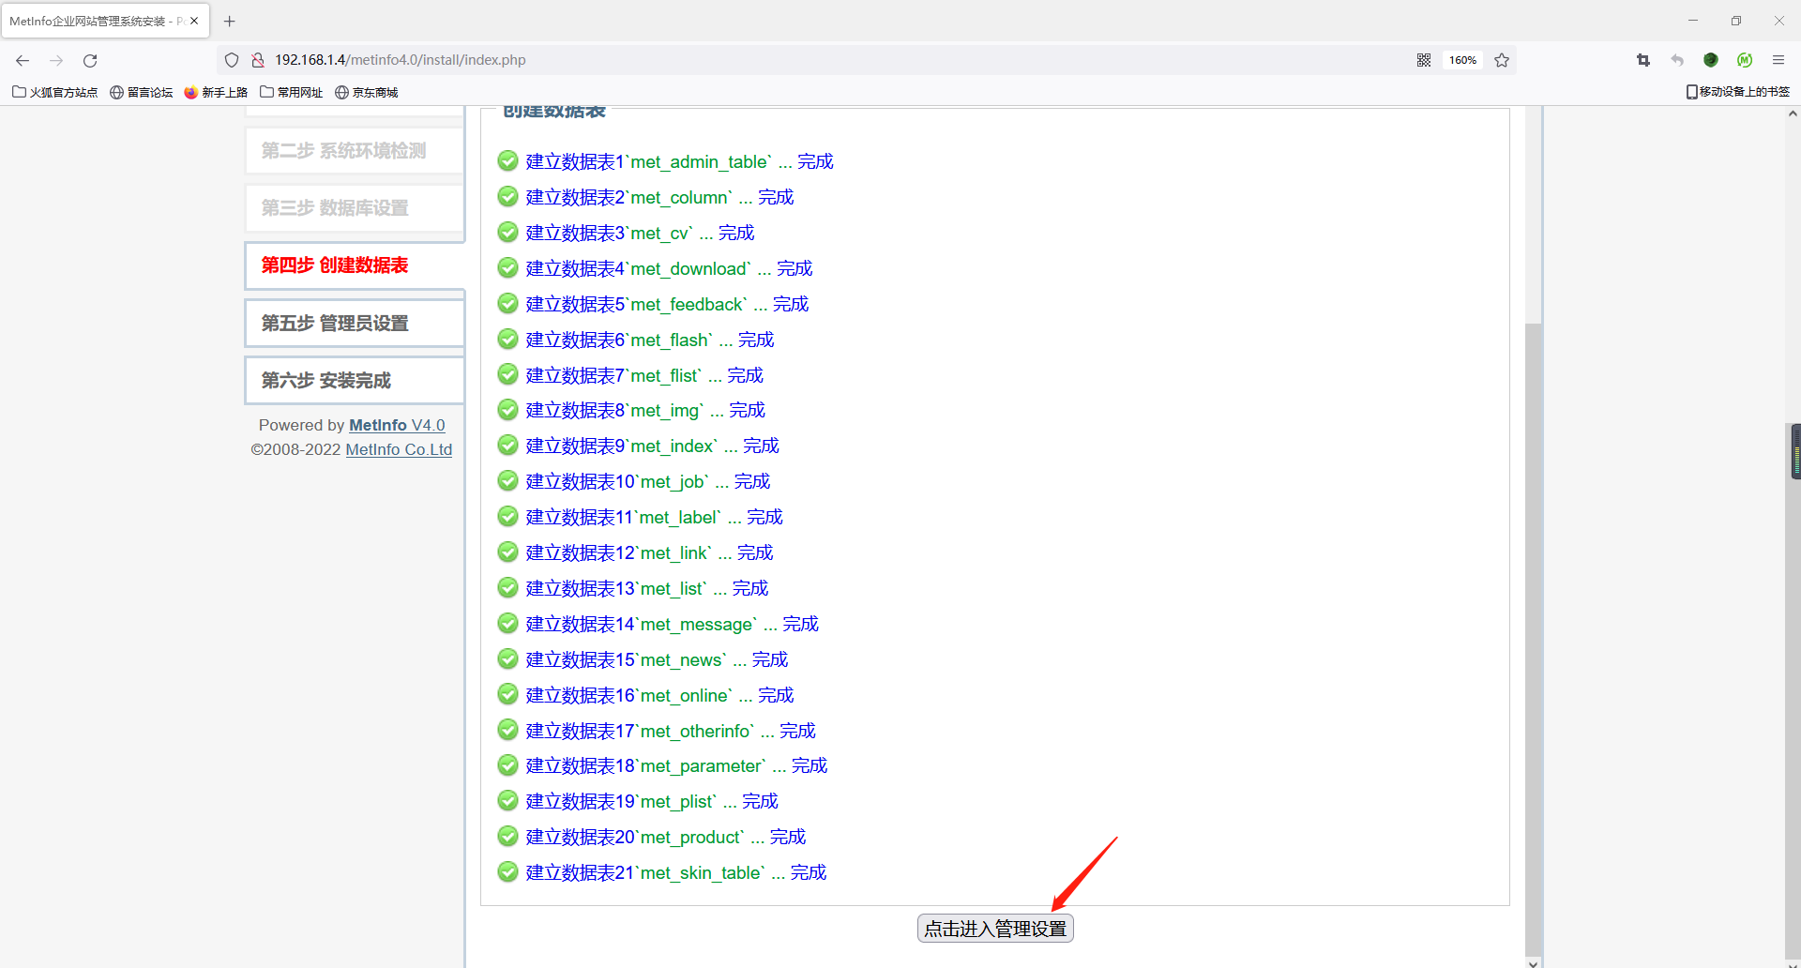Open the 新手上路 bookmark
The image size is (1801, 968).
pyautogui.click(x=216, y=92)
